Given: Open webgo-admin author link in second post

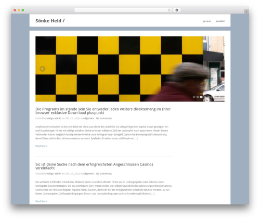Looking at the screenshot, I should point(54,174).
